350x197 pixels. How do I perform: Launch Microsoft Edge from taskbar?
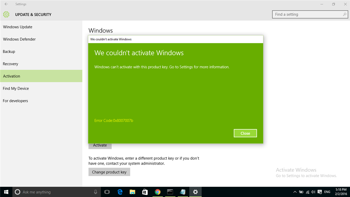(120, 192)
